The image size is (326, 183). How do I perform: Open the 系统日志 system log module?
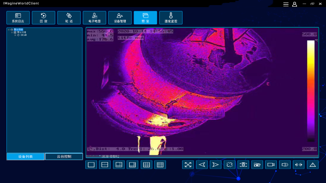coord(18,18)
